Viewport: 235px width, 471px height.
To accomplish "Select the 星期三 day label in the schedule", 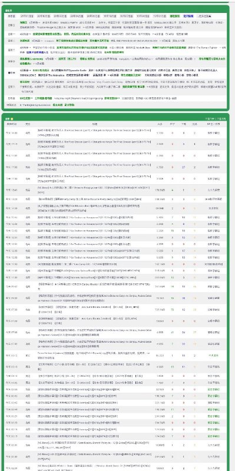I will coord(11,49).
